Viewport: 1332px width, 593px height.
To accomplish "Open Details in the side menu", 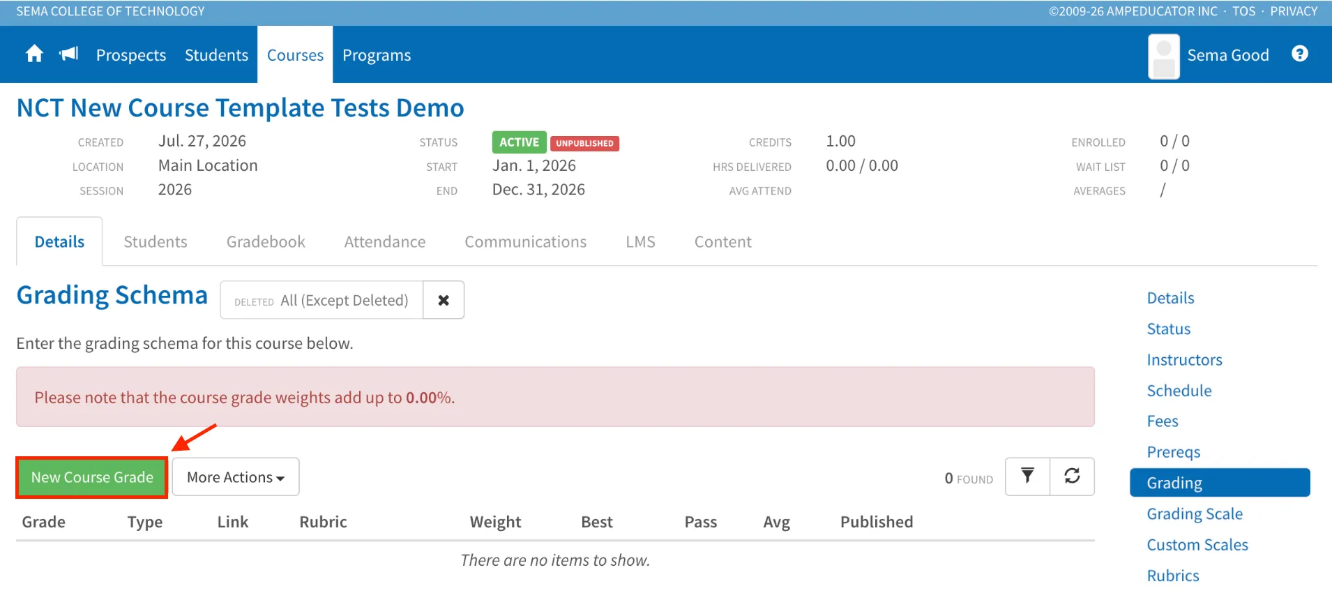I will (x=1171, y=298).
